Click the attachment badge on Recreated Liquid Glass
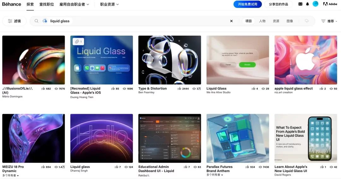 pos(78,42)
